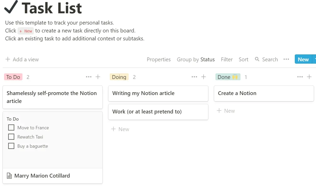Tick the Rewatch Taxi checkbox

(11, 137)
